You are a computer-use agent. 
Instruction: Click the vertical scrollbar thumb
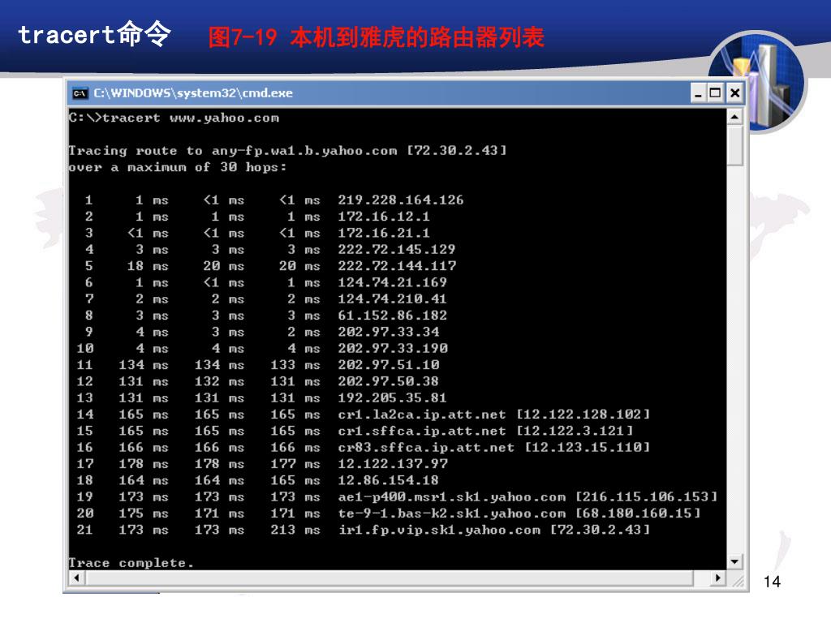734,145
